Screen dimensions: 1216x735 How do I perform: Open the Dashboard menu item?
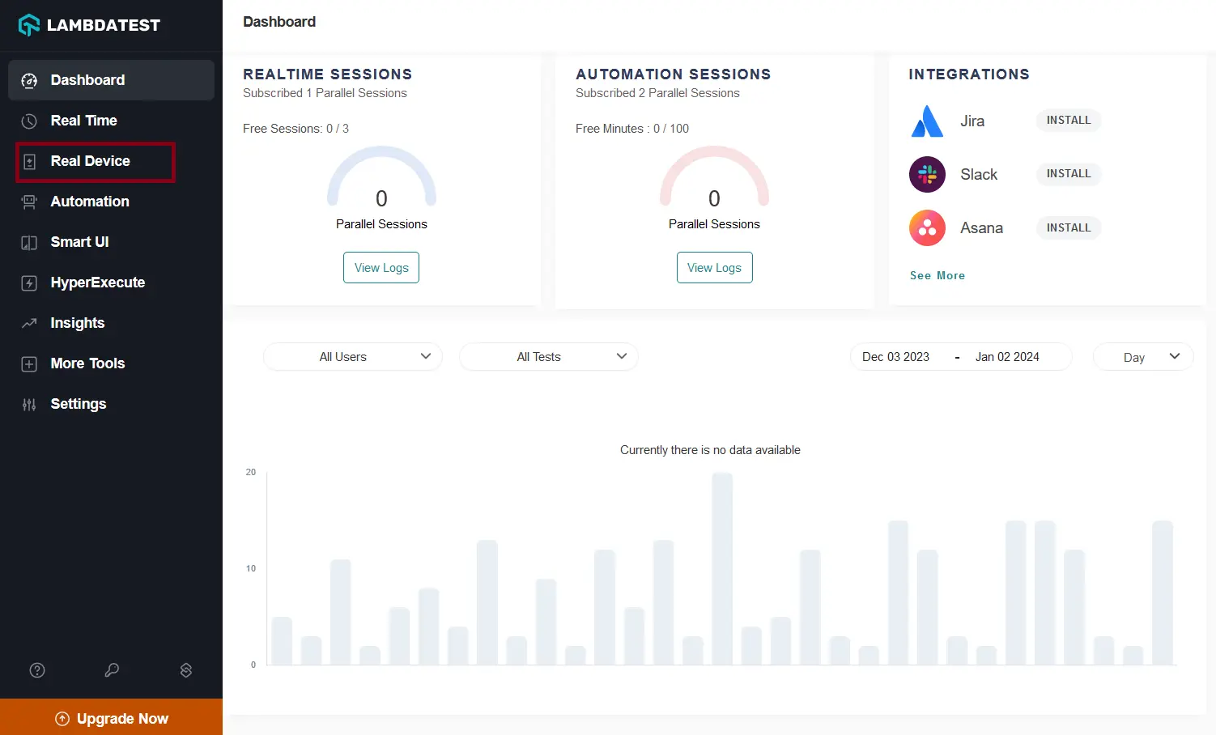point(111,80)
